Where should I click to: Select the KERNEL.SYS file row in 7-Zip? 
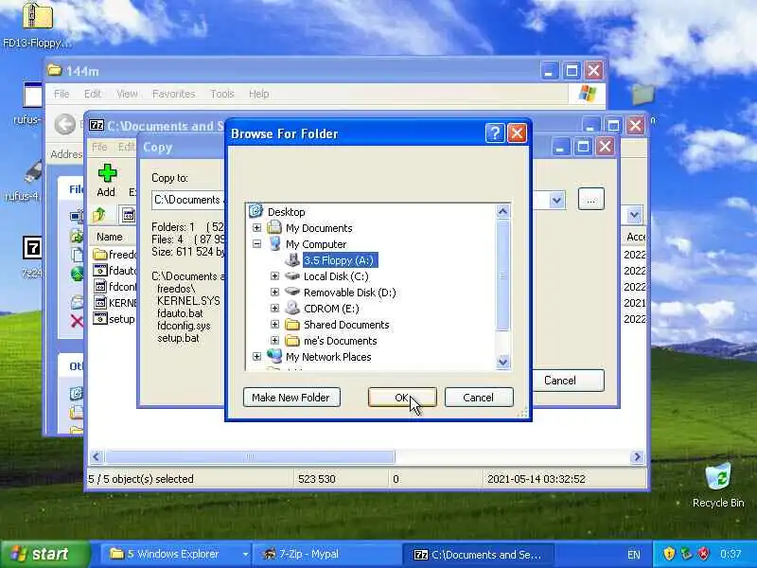click(114, 303)
